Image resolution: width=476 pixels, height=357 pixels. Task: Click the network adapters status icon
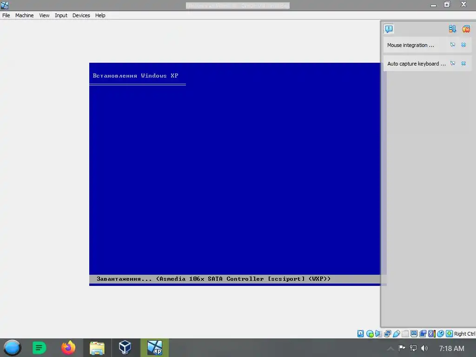click(x=387, y=334)
